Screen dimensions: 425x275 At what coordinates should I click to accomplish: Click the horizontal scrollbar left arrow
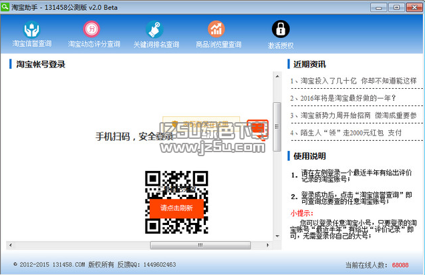(10, 245)
